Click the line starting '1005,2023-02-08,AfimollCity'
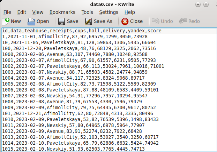 pos(79,84)
